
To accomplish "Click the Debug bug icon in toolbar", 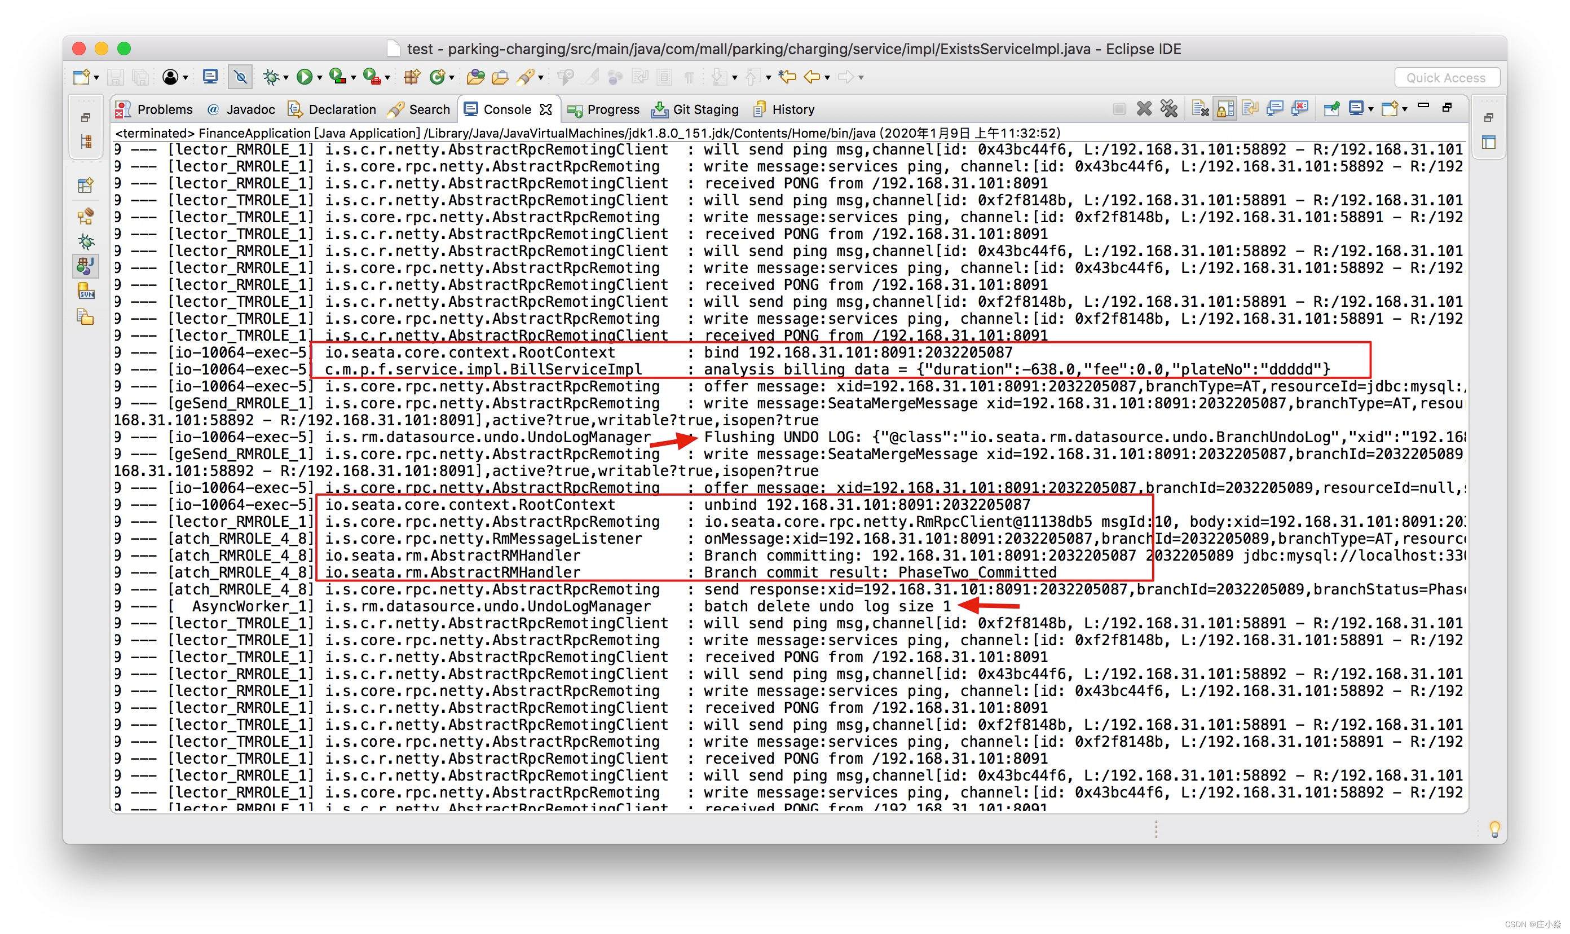I will point(271,77).
